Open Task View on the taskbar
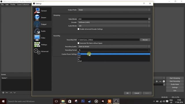This screenshot has height=104, width=185. [x=56, y=101]
